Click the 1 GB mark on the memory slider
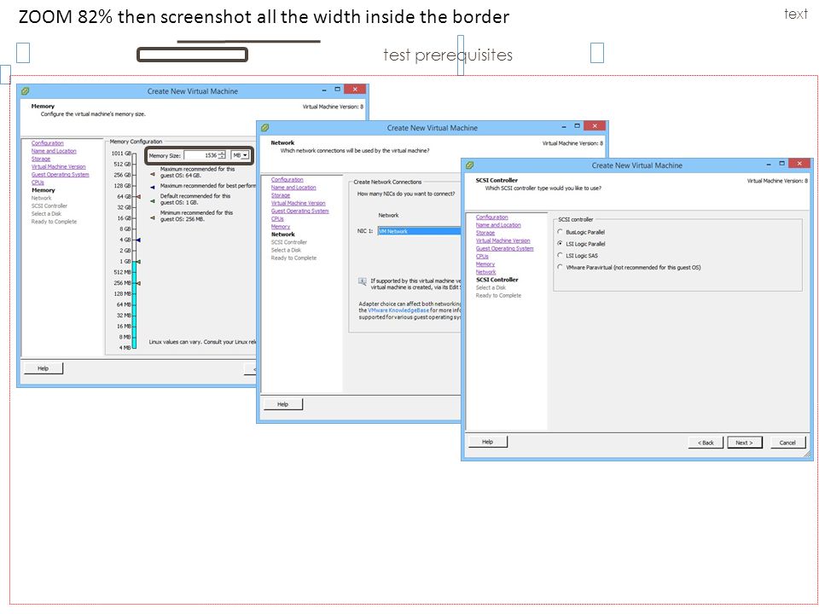 (125, 262)
